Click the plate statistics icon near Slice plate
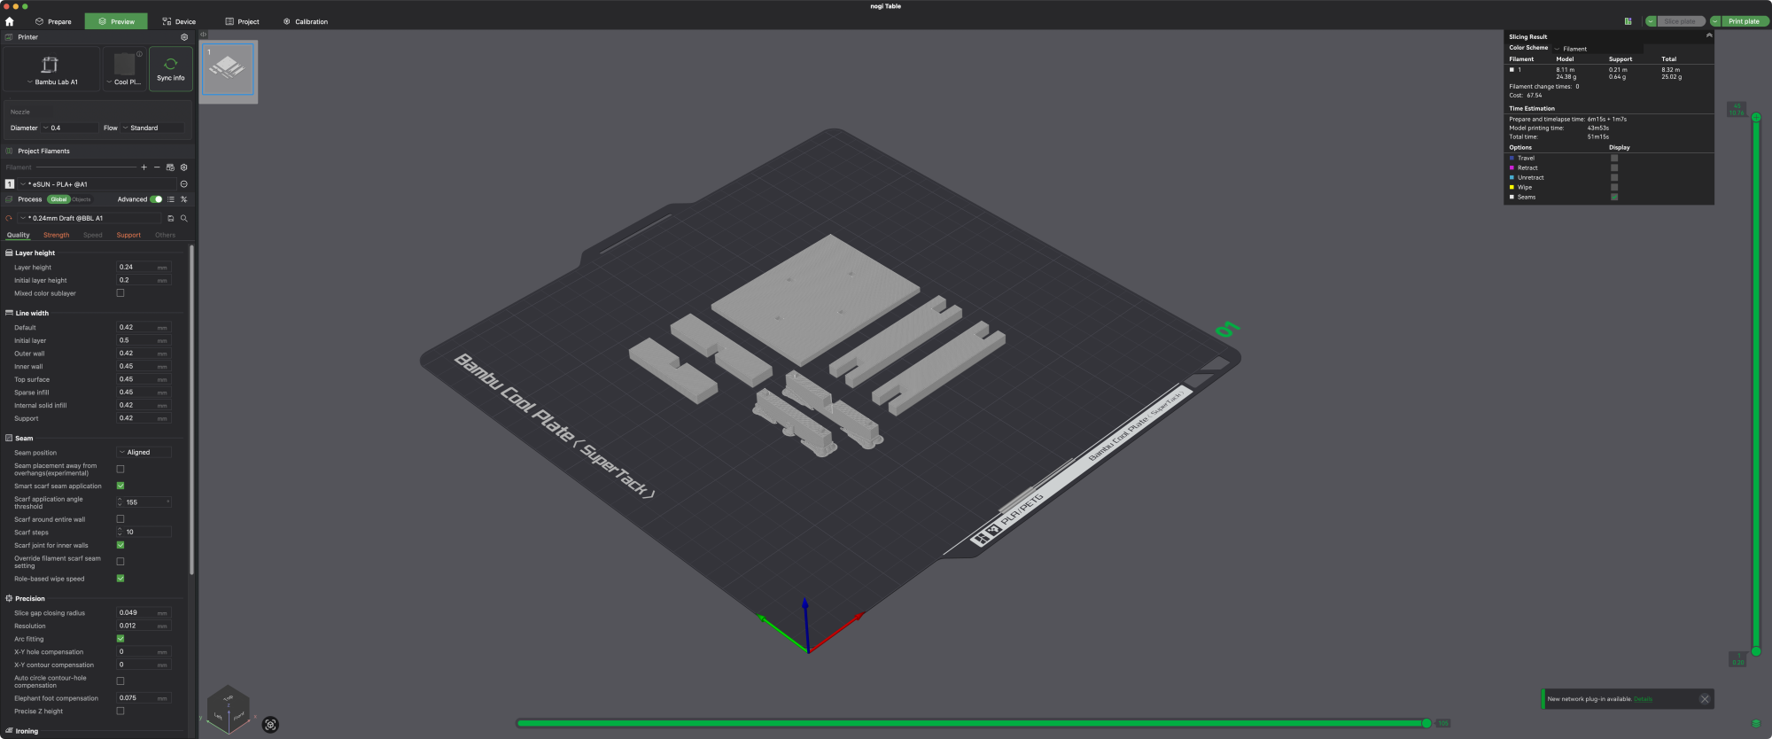 pyautogui.click(x=1628, y=21)
